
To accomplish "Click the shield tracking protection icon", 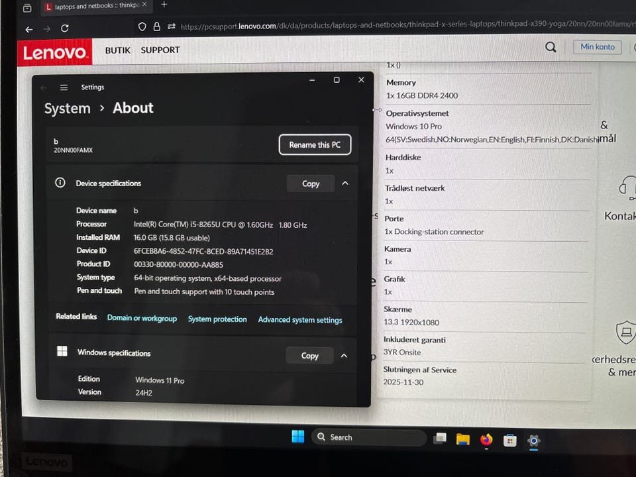I will point(142,26).
